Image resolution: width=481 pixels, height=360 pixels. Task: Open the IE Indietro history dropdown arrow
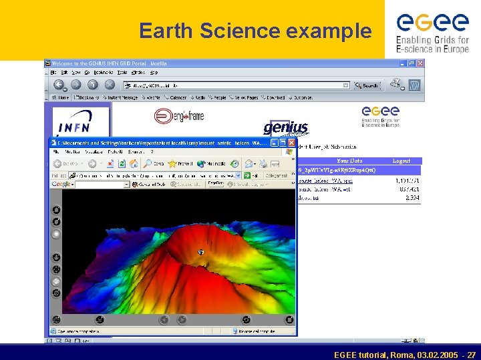click(82, 164)
